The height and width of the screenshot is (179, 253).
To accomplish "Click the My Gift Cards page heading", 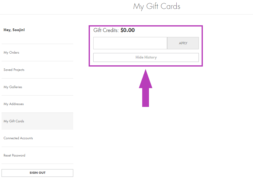I will (157, 6).
